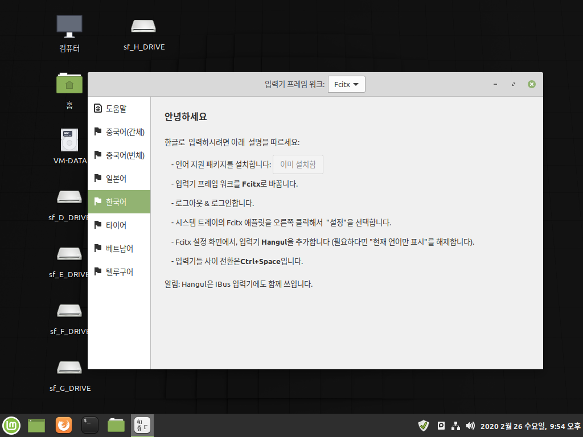Select the 홈 folder desktop icon
The height and width of the screenshot is (437, 583).
[69, 91]
